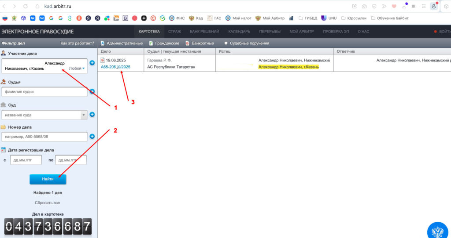
Task: Click the shield protection icon in toolbar
Action: [374, 6]
